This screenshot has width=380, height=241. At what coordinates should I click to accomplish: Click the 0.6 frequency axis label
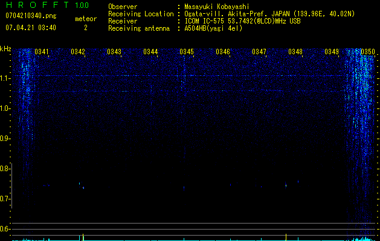pyautogui.click(x=5, y=229)
